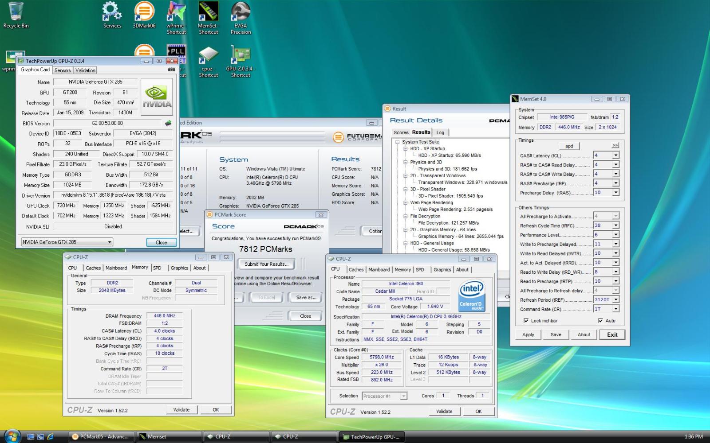The width and height of the screenshot is (710, 443).
Task: Click the Close button in GPU-Z
Action: (x=162, y=242)
